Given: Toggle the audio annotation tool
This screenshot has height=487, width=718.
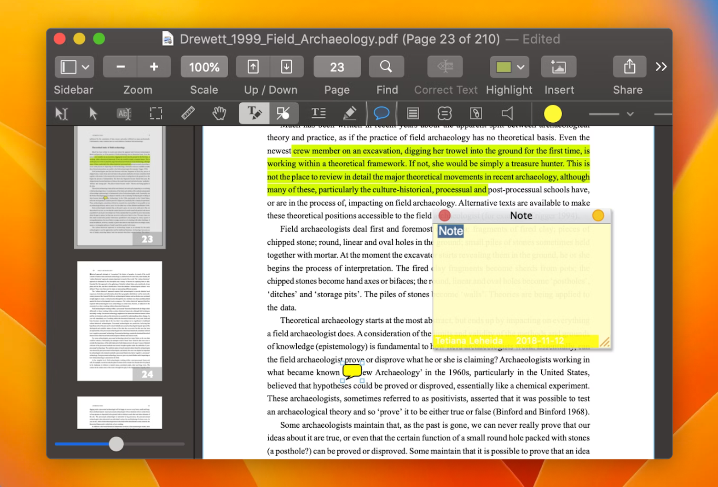Looking at the screenshot, I should 507,113.
